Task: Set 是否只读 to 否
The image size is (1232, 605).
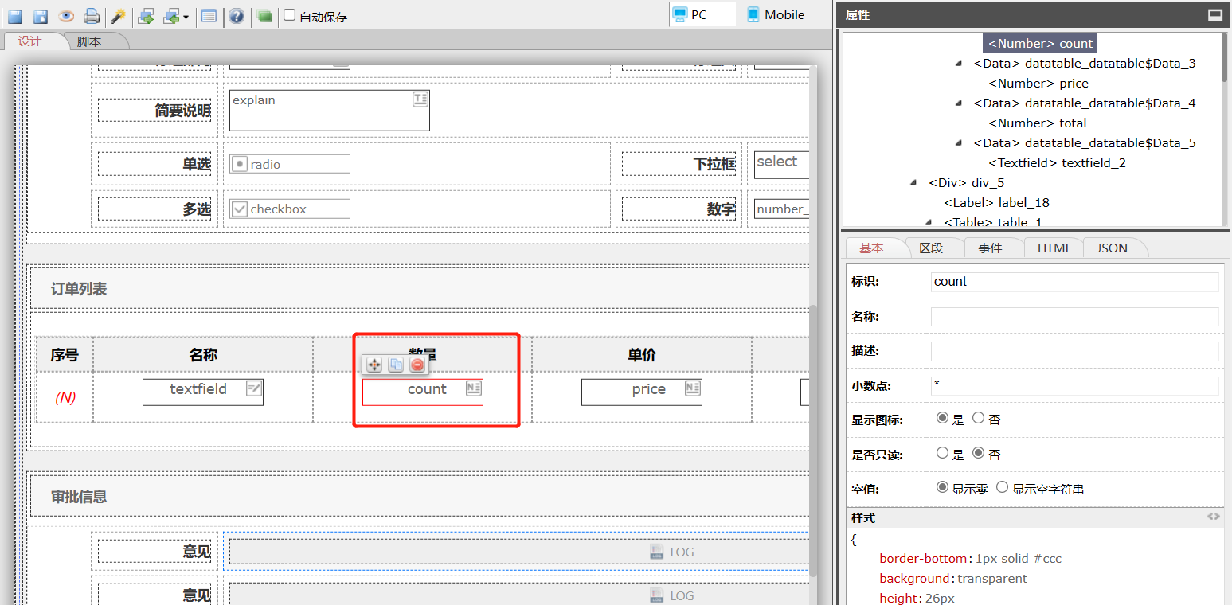Action: point(979,454)
